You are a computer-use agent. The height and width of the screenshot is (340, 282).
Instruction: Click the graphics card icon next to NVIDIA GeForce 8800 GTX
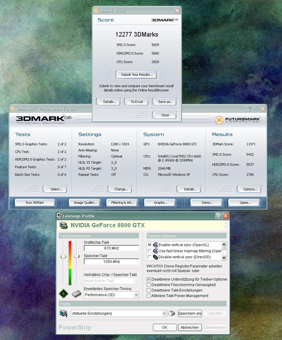tap(63, 225)
